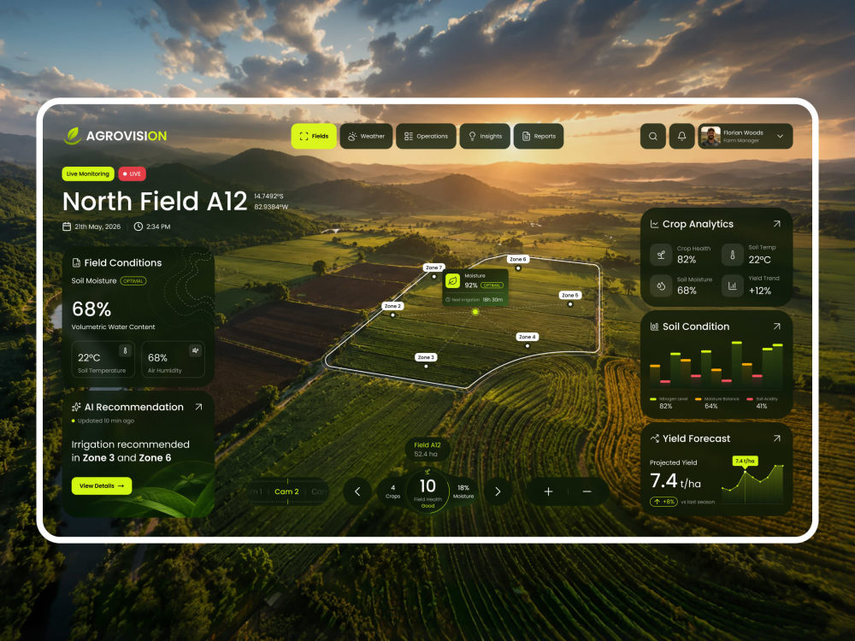855x641 pixels.
Task: Expand the Soil Condition panel arrow
Action: coord(777,326)
